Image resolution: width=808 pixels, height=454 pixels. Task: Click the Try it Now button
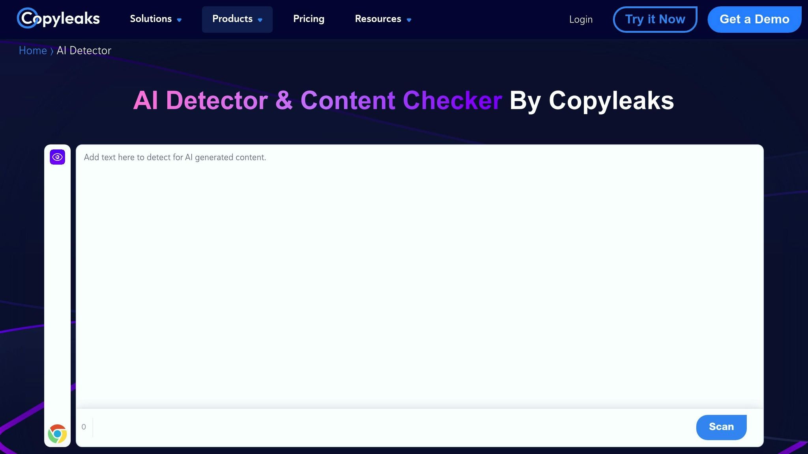[x=655, y=19]
